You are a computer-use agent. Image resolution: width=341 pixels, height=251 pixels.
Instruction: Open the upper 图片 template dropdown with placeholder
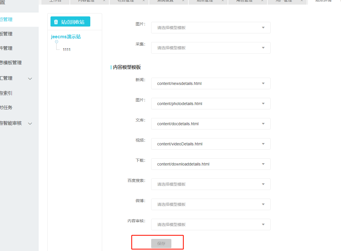211,28
